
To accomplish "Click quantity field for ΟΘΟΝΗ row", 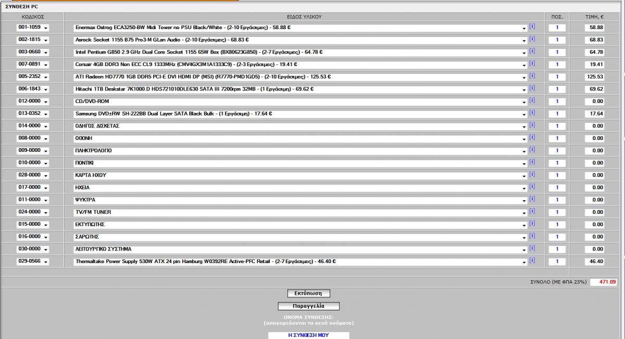I will 557,138.
